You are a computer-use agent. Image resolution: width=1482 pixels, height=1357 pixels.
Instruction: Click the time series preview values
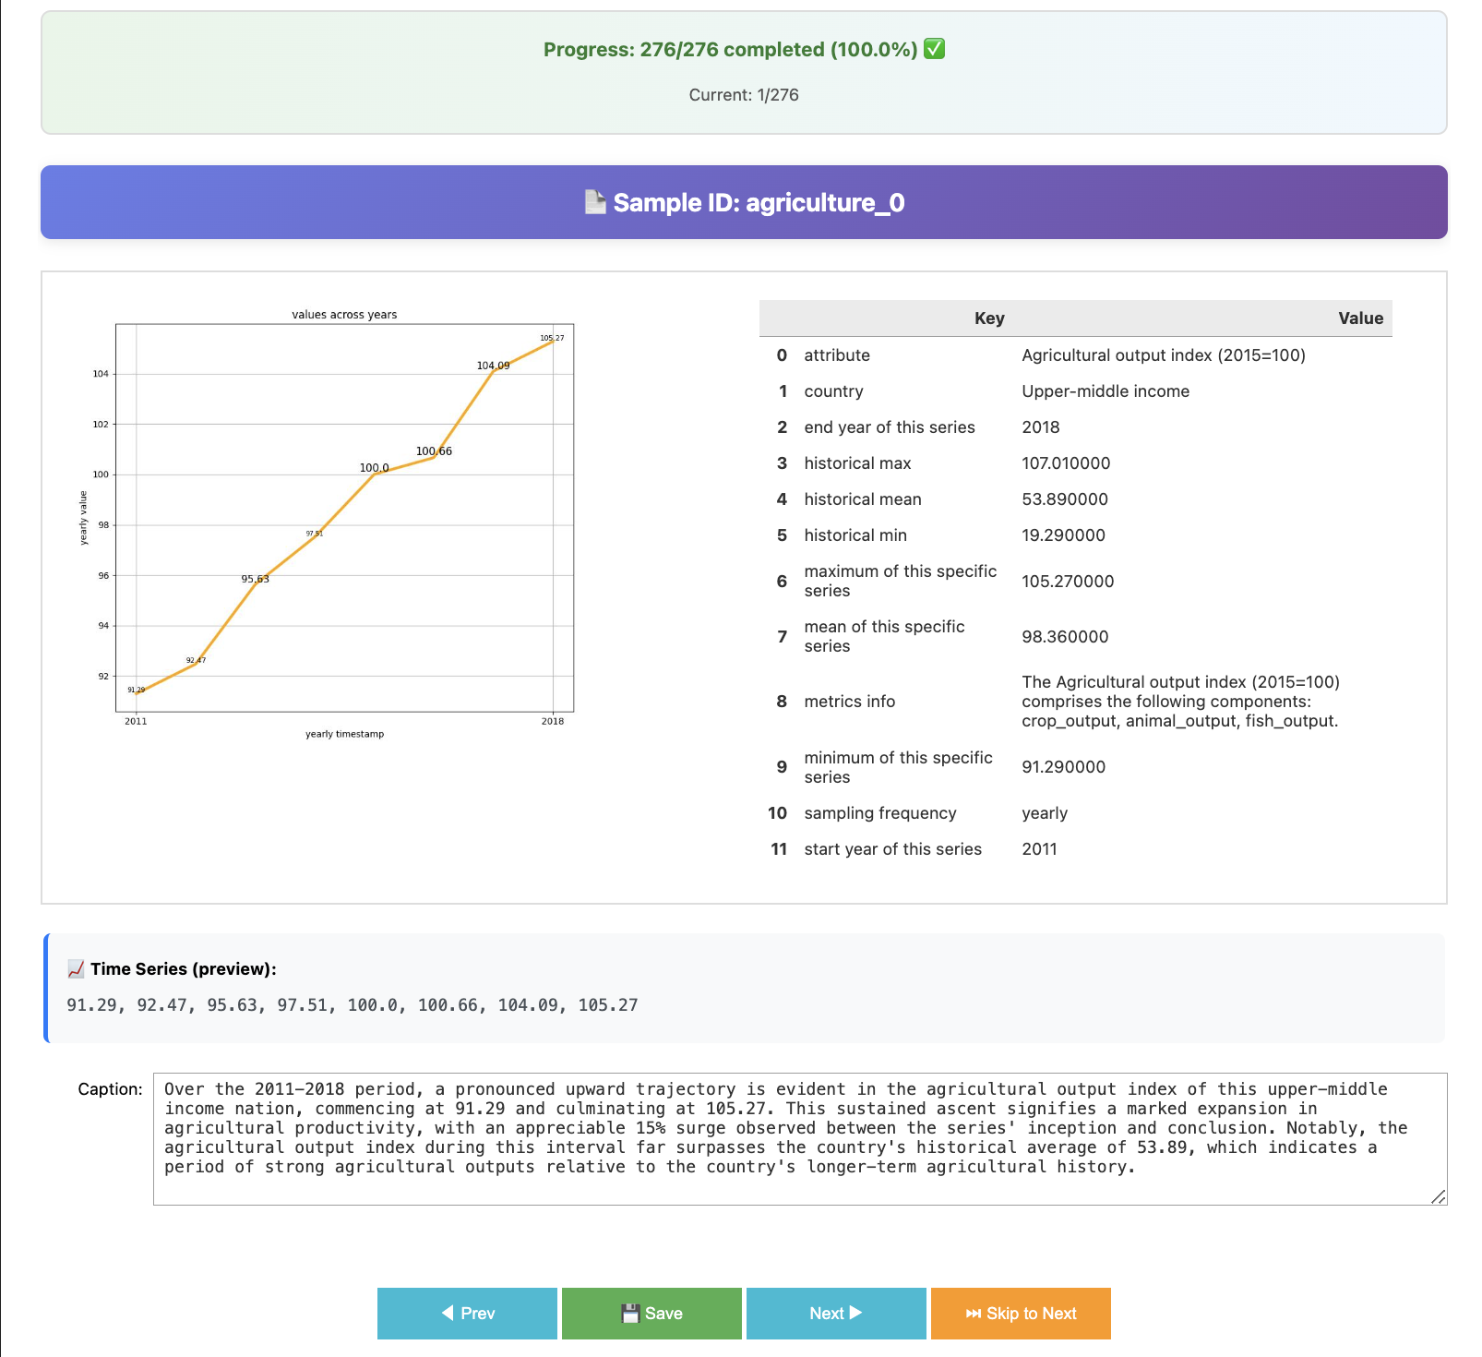point(352,1004)
